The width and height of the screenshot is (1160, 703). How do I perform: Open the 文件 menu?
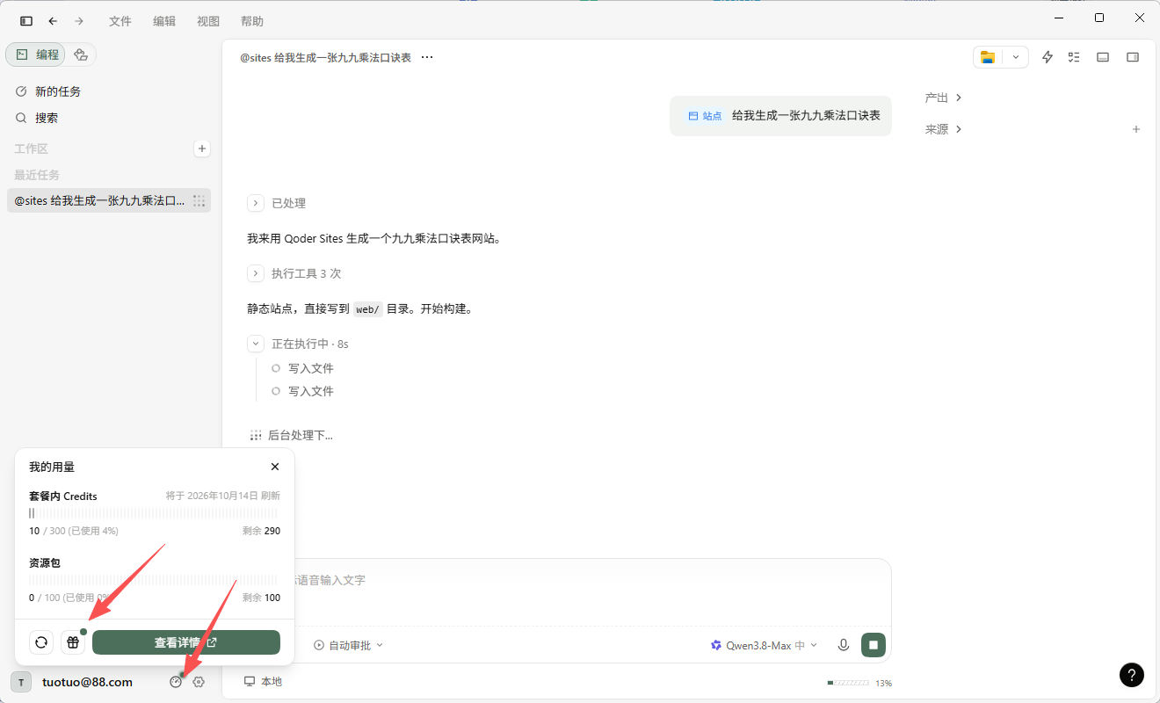120,21
